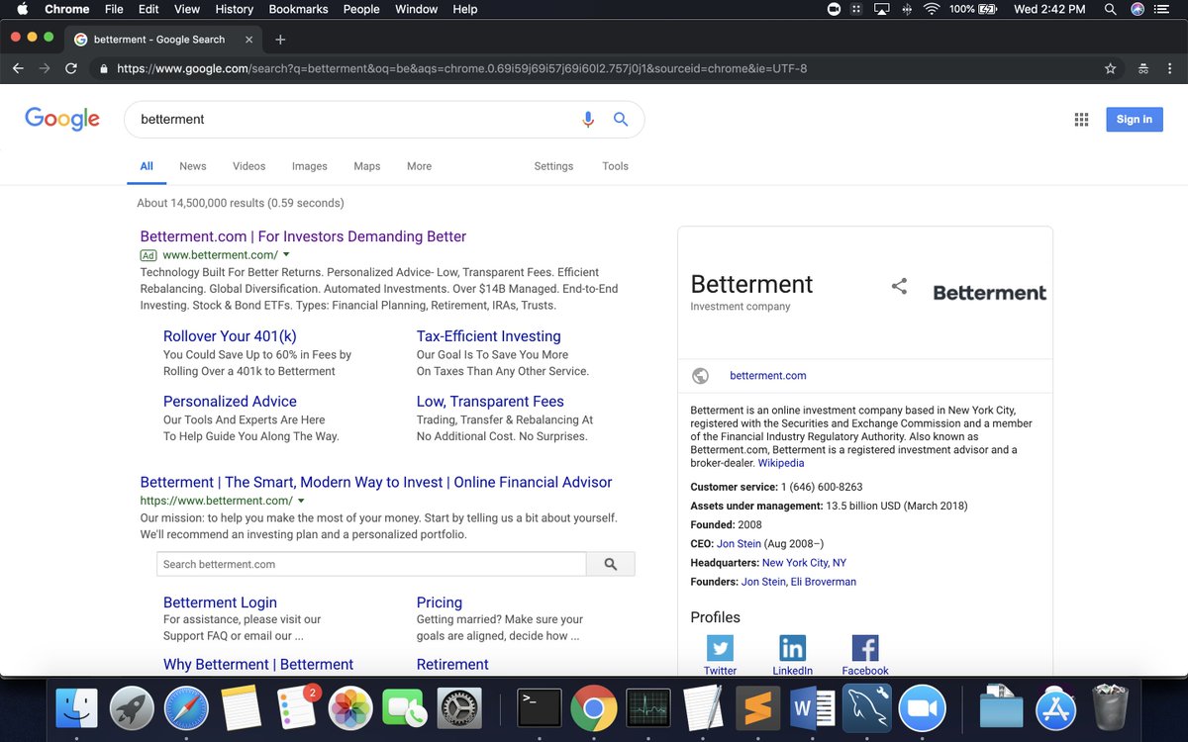Viewport: 1188px width, 742px height.
Task: Click the Siri icon in the menu bar
Action: (1138, 9)
